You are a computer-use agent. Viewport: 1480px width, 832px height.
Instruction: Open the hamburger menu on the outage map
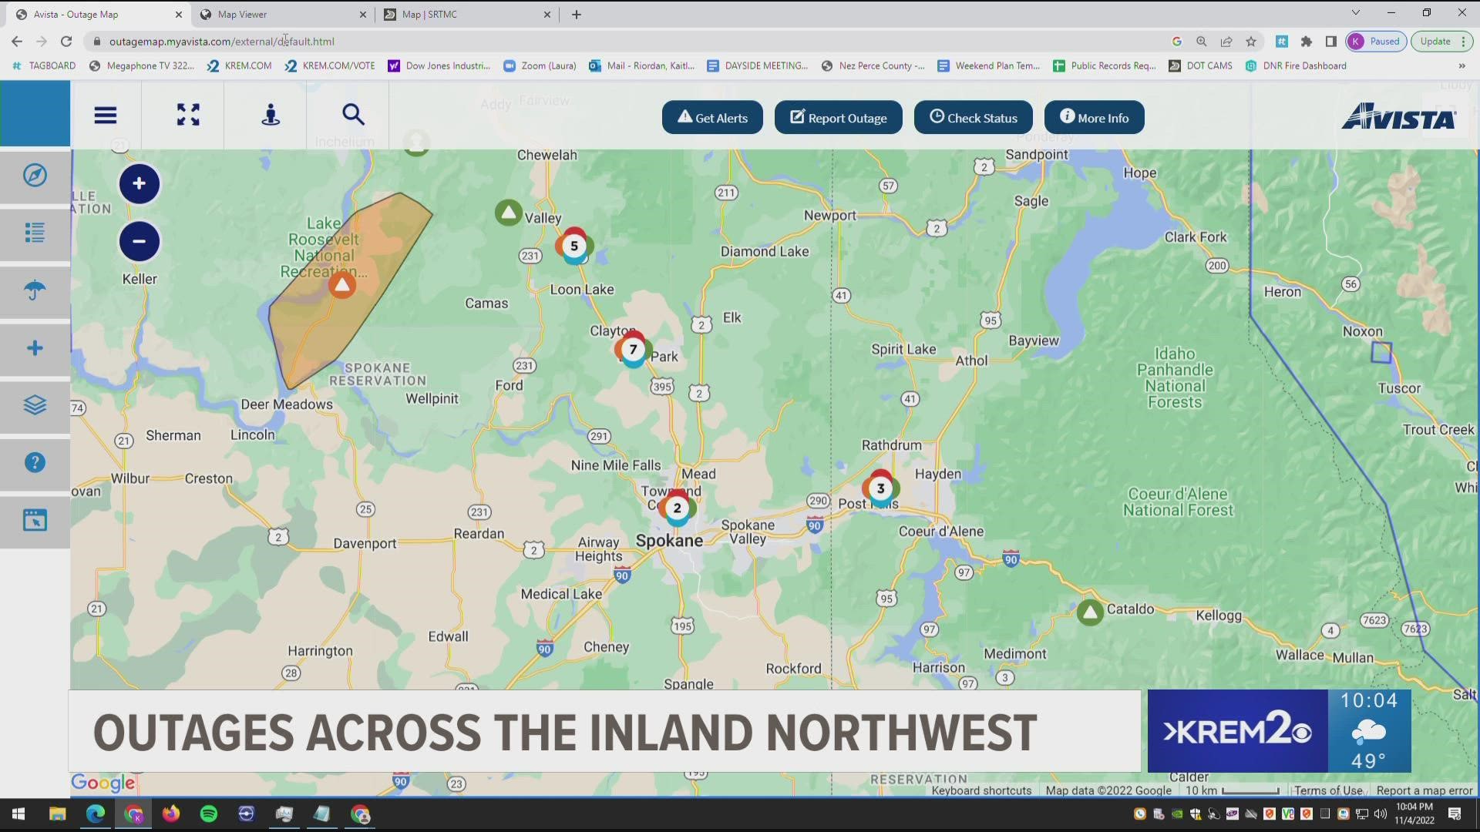tap(106, 115)
